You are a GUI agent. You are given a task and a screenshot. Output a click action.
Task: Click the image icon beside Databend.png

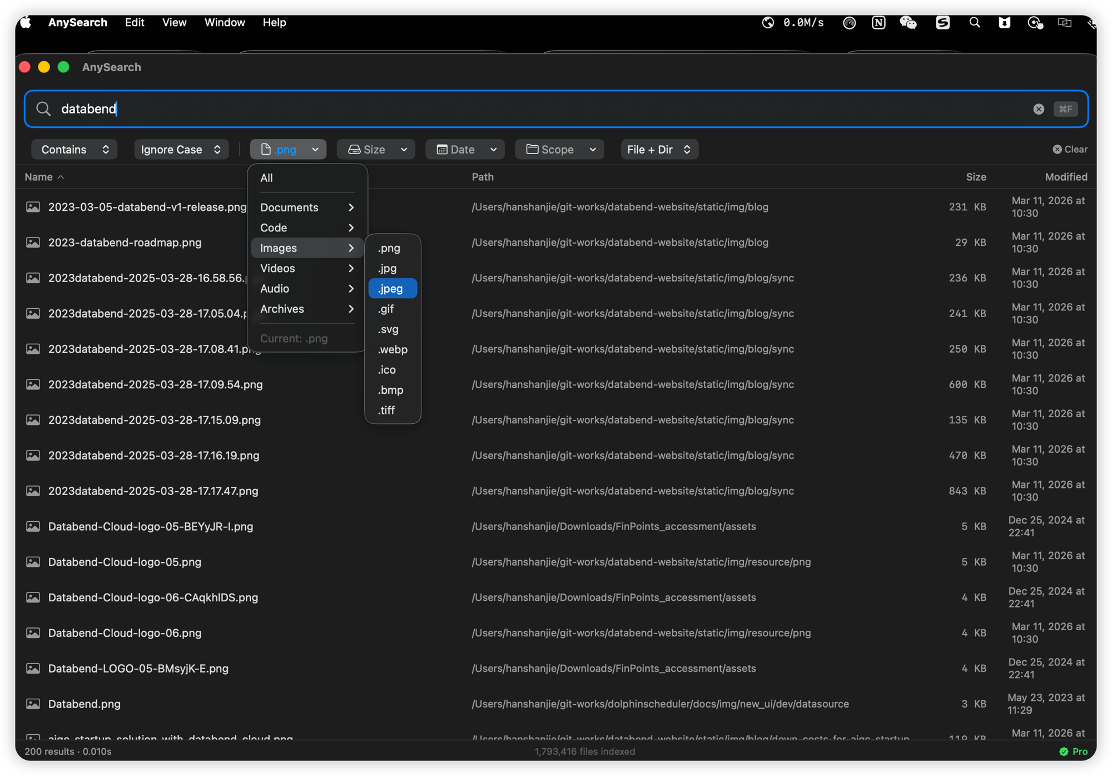33,704
